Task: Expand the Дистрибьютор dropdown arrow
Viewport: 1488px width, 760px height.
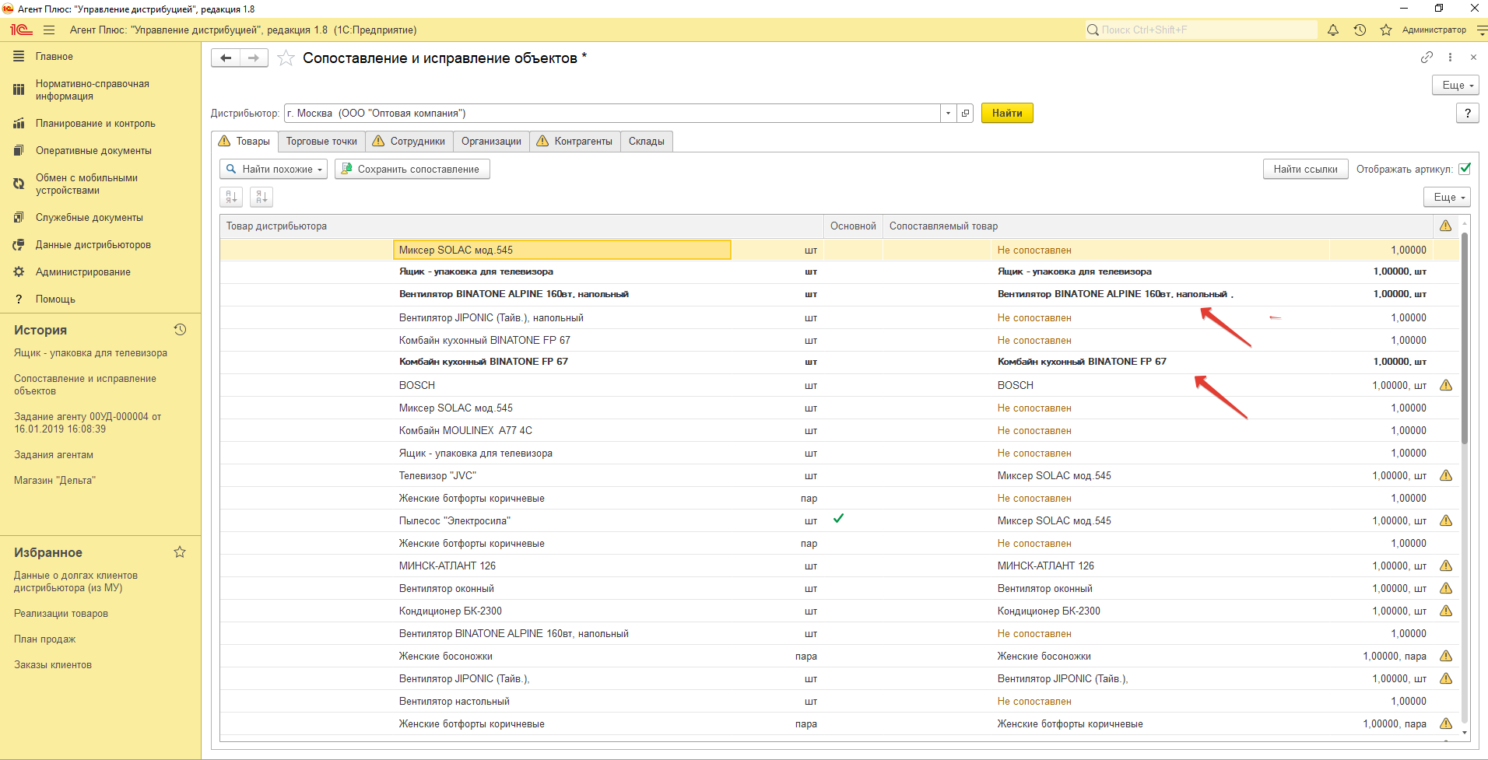Action: [x=948, y=113]
